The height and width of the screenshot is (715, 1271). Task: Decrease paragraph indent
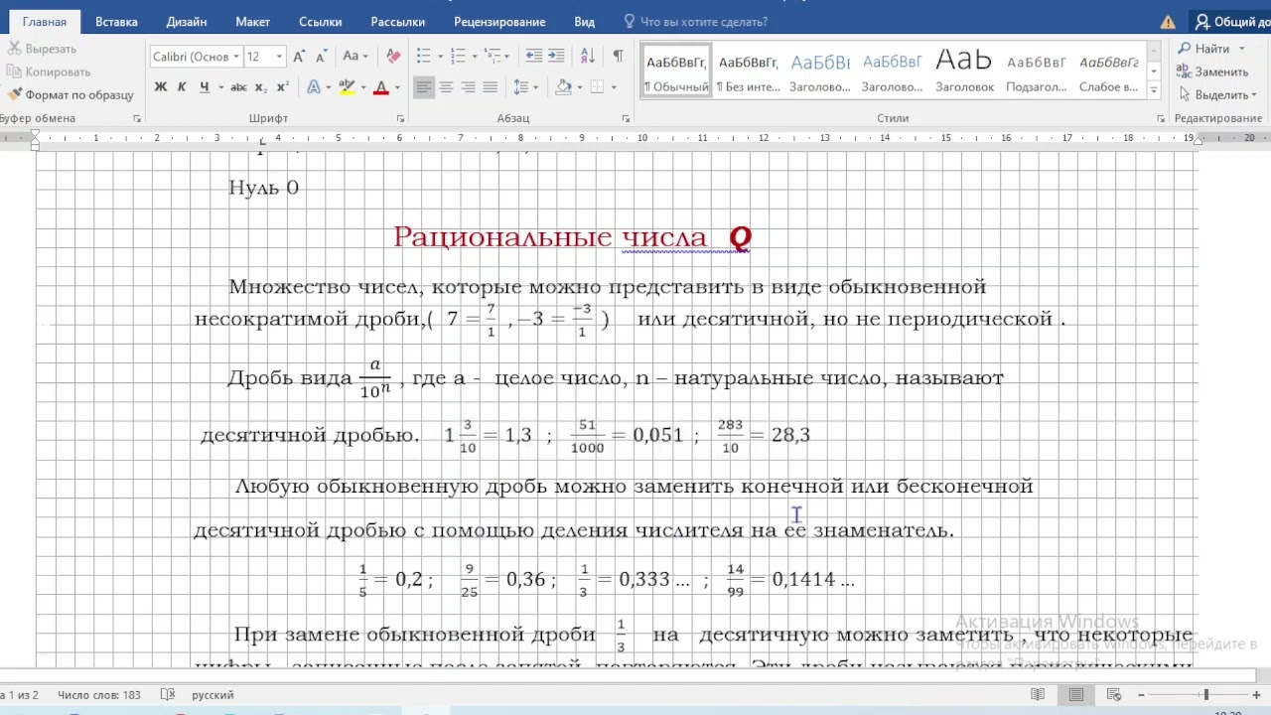coord(534,57)
